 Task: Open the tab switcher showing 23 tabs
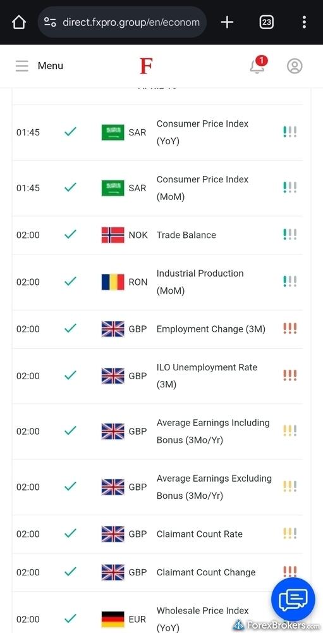tap(266, 22)
